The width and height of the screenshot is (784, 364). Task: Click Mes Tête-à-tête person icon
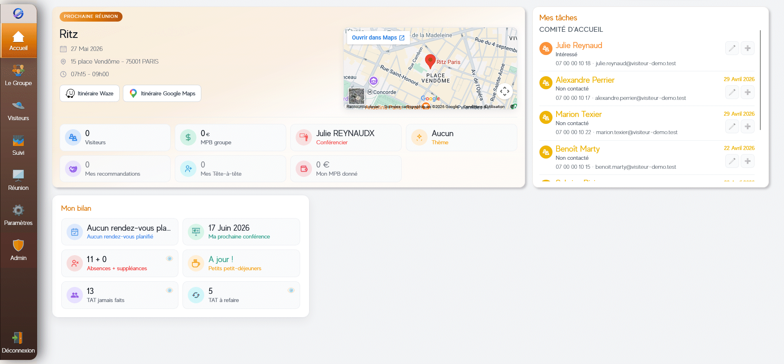188,169
